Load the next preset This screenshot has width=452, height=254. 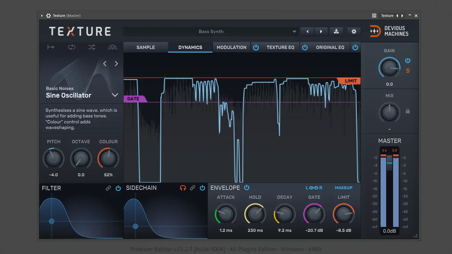point(321,31)
